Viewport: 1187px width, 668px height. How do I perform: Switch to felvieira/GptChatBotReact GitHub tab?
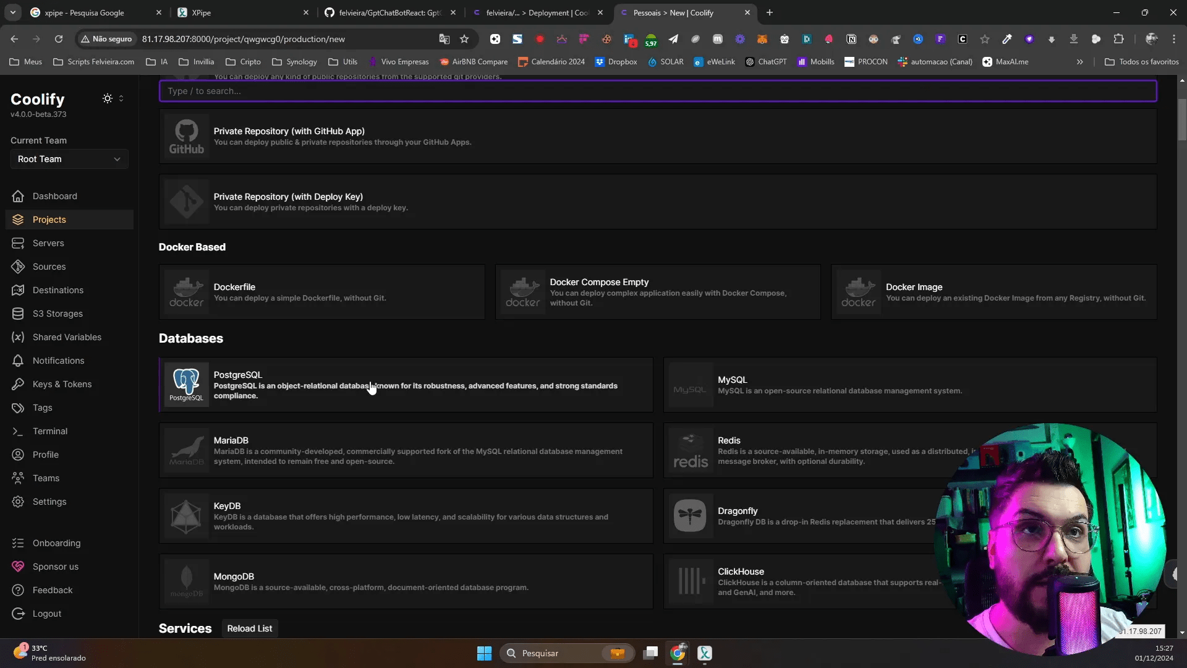[390, 12]
